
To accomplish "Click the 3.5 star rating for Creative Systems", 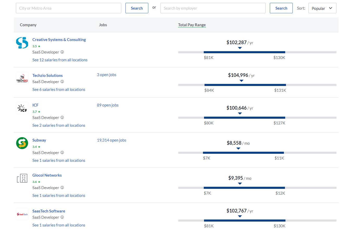I will coord(36,46).
